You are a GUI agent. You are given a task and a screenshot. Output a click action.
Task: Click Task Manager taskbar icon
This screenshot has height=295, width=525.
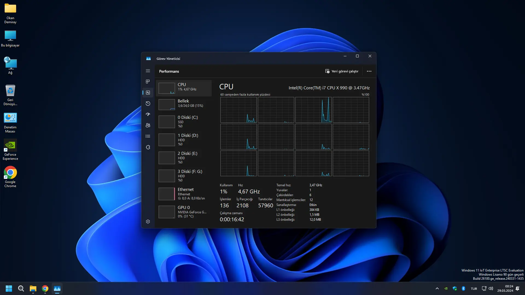57,288
